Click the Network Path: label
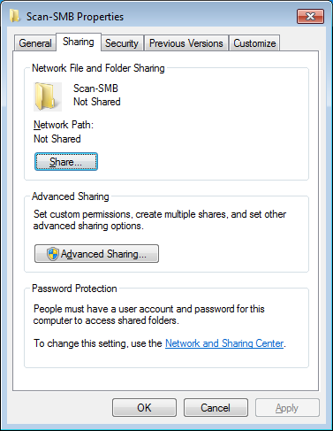The width and height of the screenshot is (333, 431). click(64, 125)
